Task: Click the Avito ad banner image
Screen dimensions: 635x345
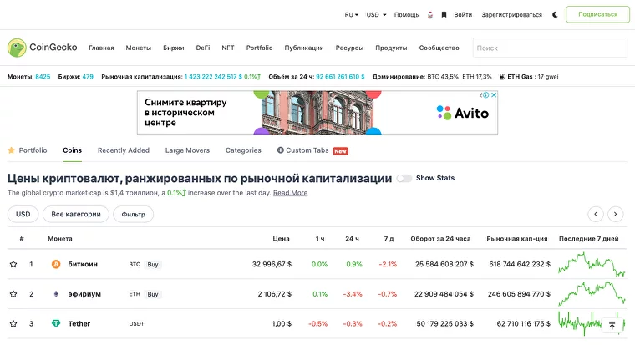Action: coord(317,113)
